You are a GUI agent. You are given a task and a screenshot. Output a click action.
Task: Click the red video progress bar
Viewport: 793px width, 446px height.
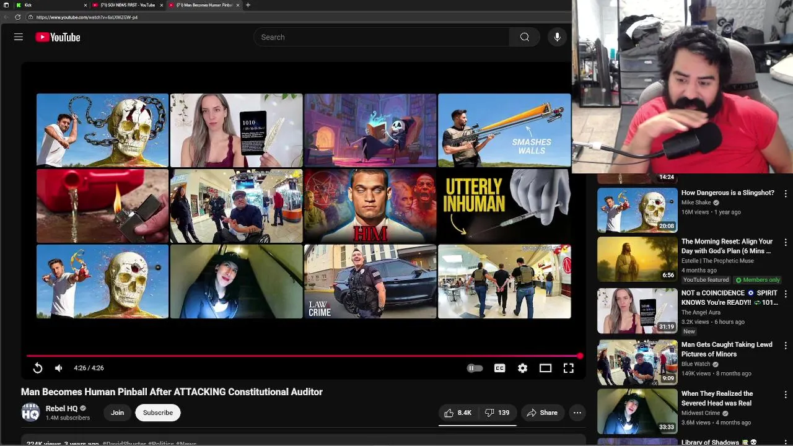click(x=304, y=356)
